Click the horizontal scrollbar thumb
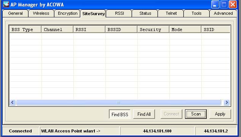This screenshot has height=137, width=241. [x=118, y=102]
